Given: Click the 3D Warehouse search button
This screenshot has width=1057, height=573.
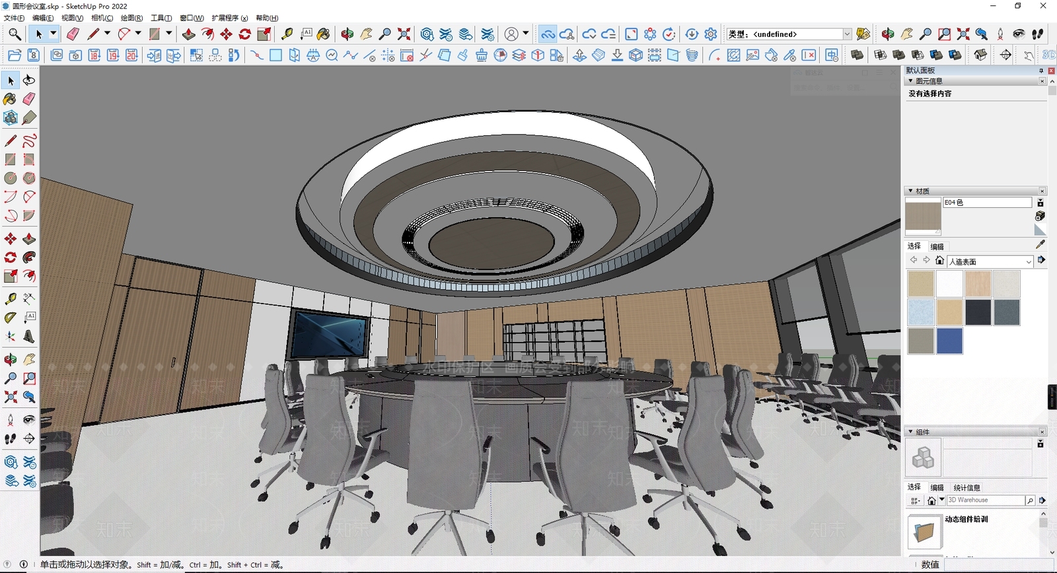Looking at the screenshot, I should click(1030, 500).
